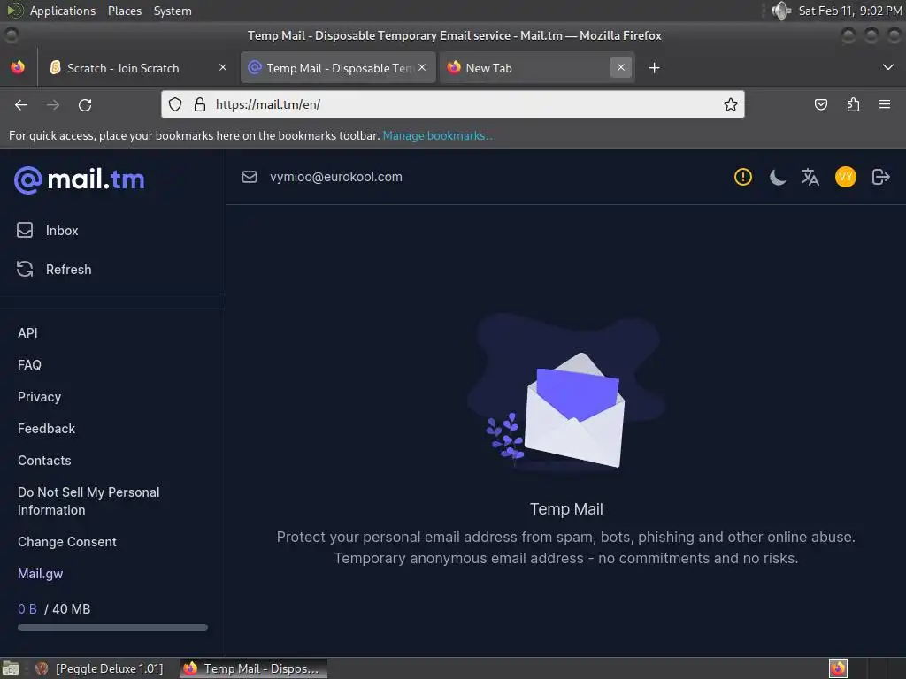This screenshot has height=679, width=906.
Task: Open the tracking protection shield icon
Action: tap(175, 104)
